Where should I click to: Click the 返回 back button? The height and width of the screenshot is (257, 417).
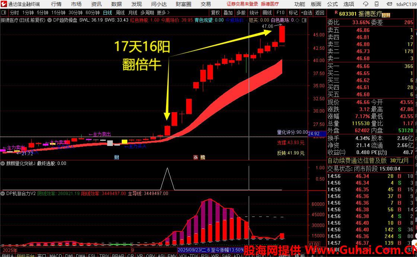[320, 13]
